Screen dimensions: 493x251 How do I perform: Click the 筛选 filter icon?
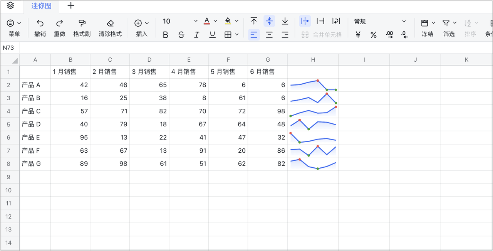[x=446, y=23]
